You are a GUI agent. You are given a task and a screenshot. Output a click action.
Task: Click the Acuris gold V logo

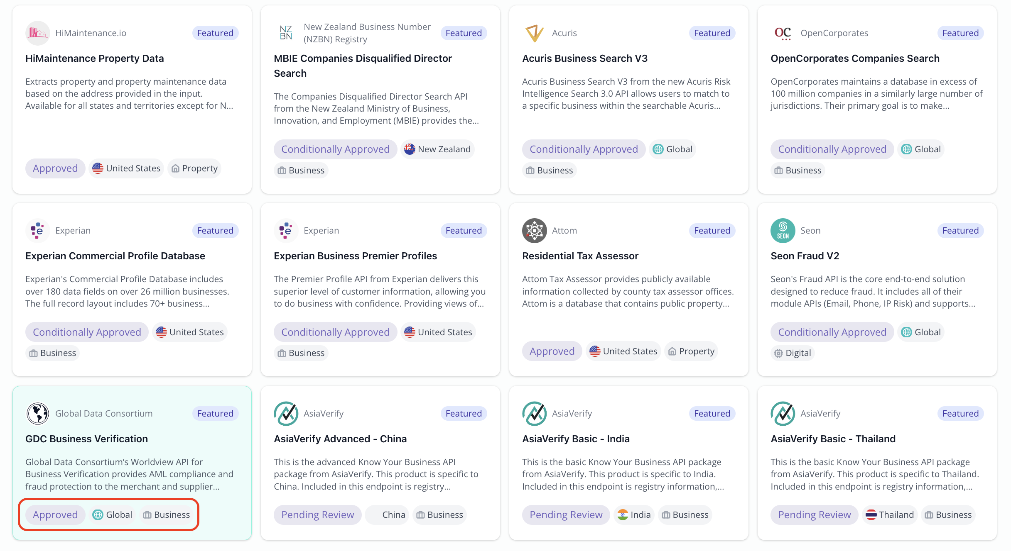534,33
